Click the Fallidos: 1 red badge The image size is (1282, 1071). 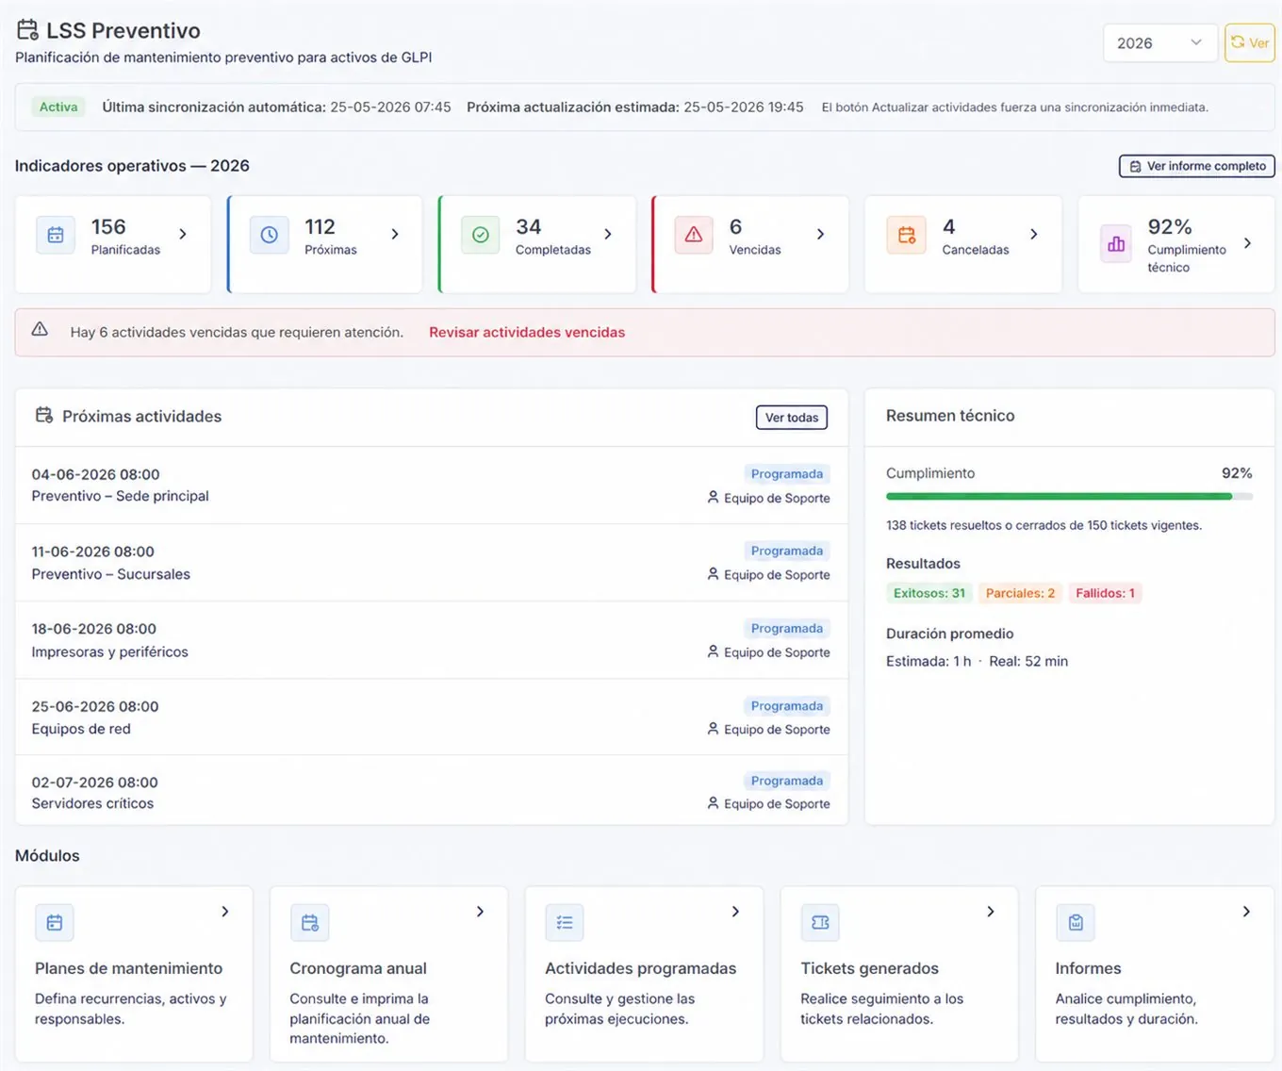pos(1105,593)
